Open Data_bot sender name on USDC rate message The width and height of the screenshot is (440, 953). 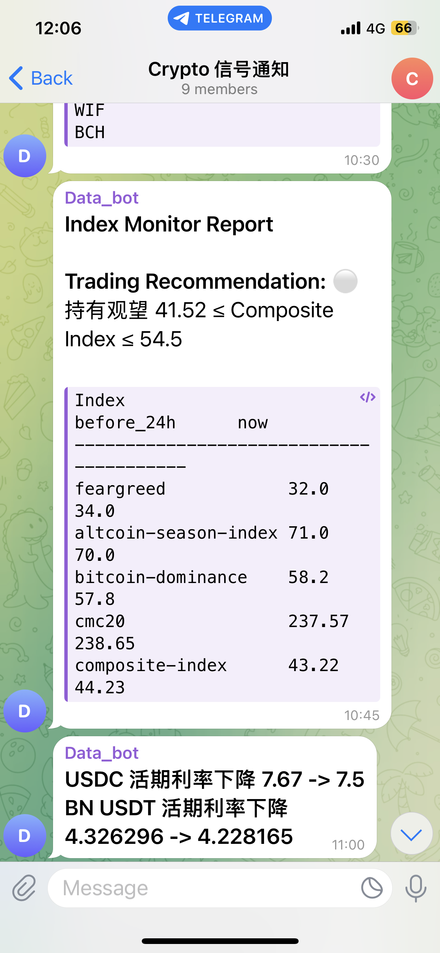(102, 753)
